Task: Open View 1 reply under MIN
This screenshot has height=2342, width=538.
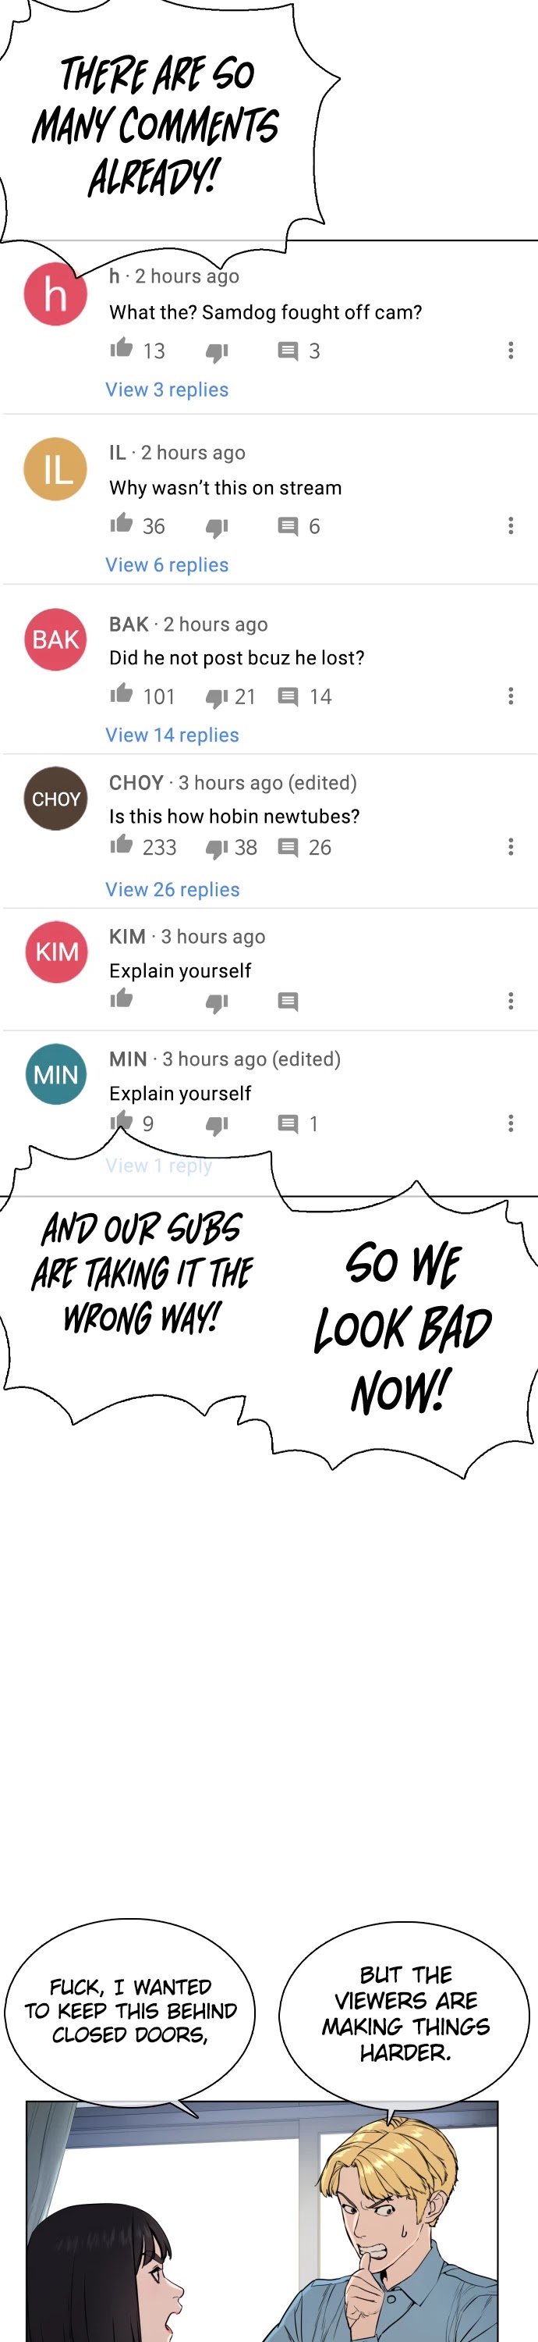Action: [x=159, y=1166]
